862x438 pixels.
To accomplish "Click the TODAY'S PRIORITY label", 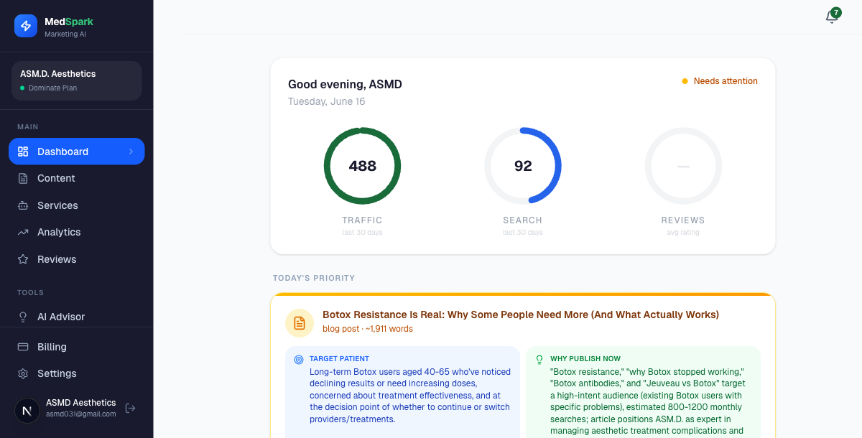I will tap(314, 278).
